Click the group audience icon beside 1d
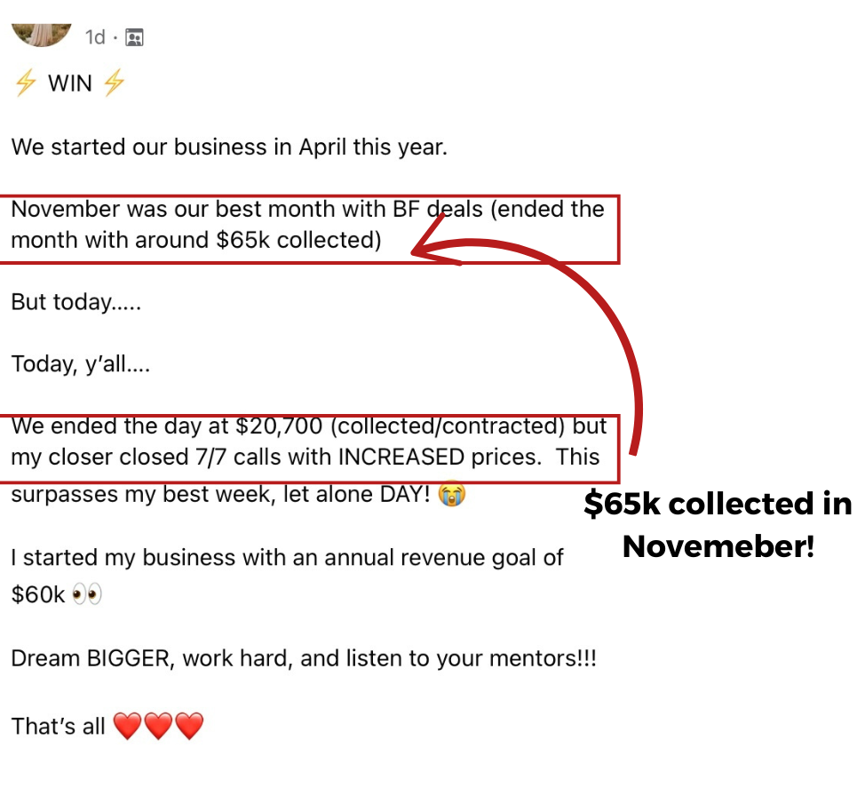Image resolution: width=865 pixels, height=788 pixels. [x=134, y=37]
